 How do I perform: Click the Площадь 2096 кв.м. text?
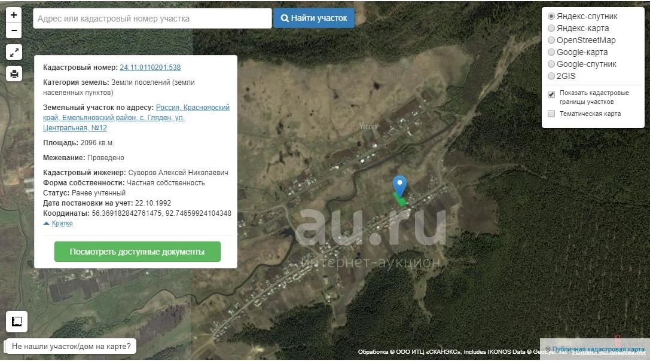(78, 143)
